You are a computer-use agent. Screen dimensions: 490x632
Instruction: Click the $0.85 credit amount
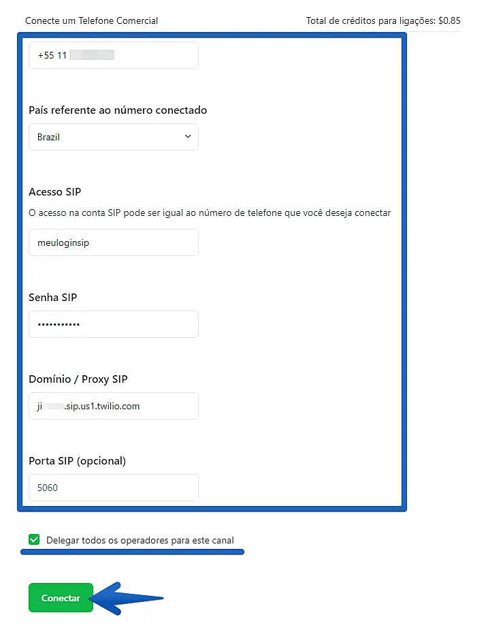pyautogui.click(x=449, y=20)
